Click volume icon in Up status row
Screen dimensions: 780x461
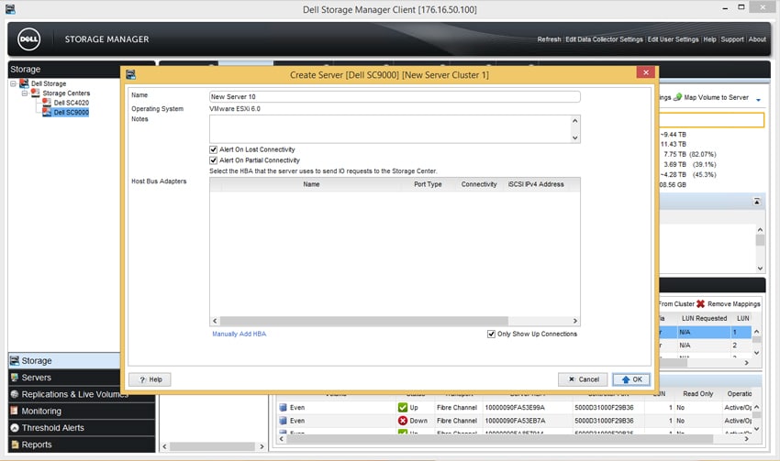pyautogui.click(x=283, y=407)
